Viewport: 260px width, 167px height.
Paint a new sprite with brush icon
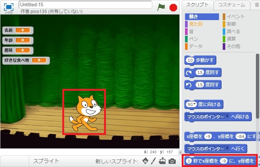154,161
